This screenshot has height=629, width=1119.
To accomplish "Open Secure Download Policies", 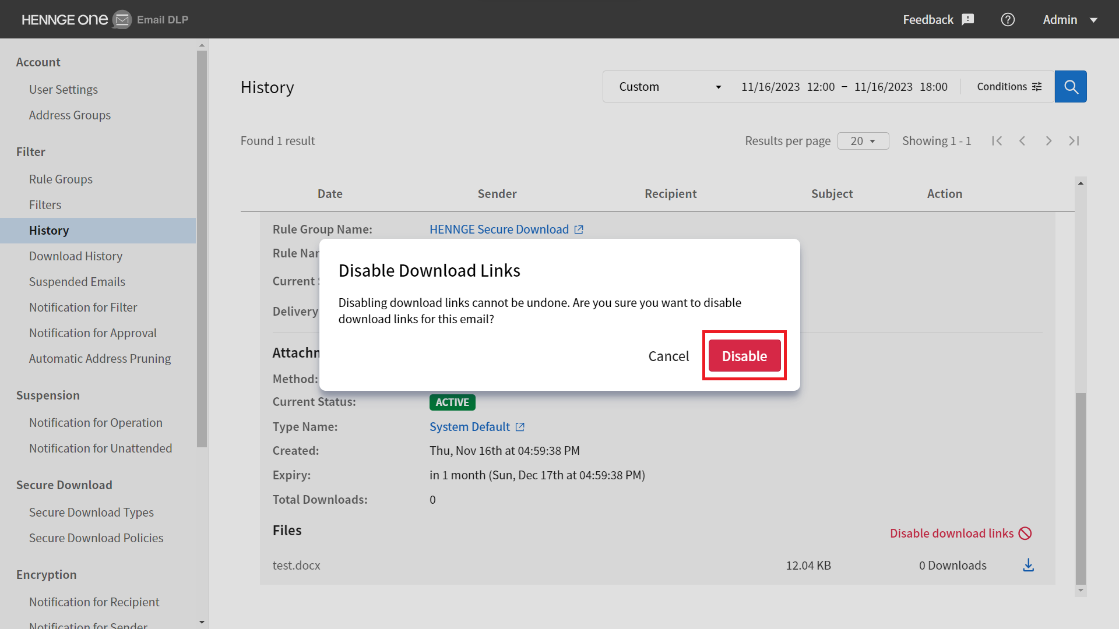I will click(x=96, y=538).
